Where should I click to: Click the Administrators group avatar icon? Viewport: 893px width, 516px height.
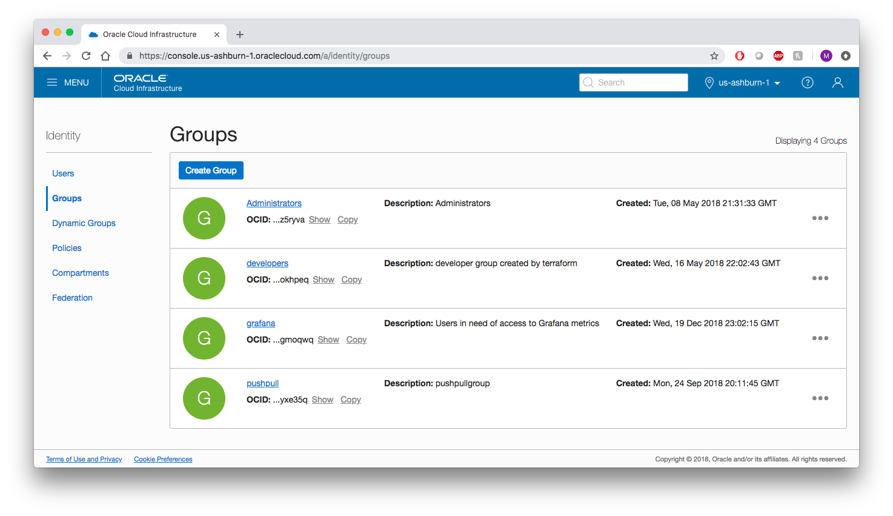pos(204,218)
